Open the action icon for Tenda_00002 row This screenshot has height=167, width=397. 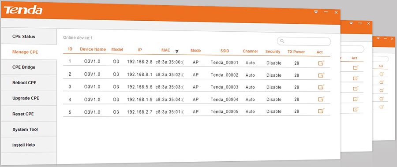tap(321, 75)
